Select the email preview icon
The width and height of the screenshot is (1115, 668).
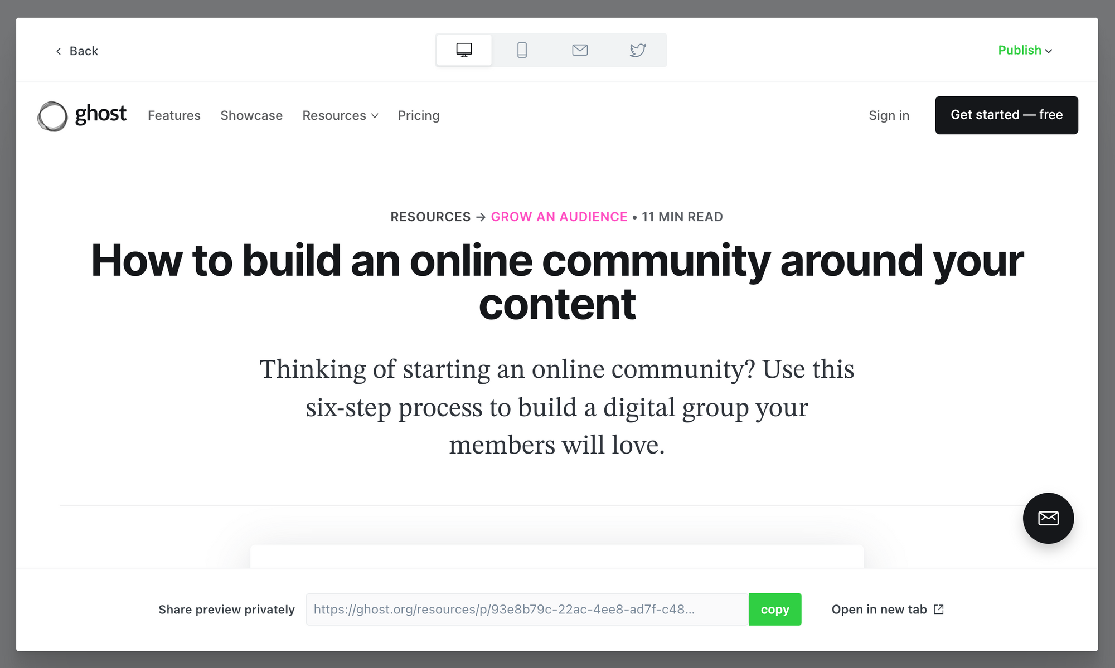[x=580, y=50]
